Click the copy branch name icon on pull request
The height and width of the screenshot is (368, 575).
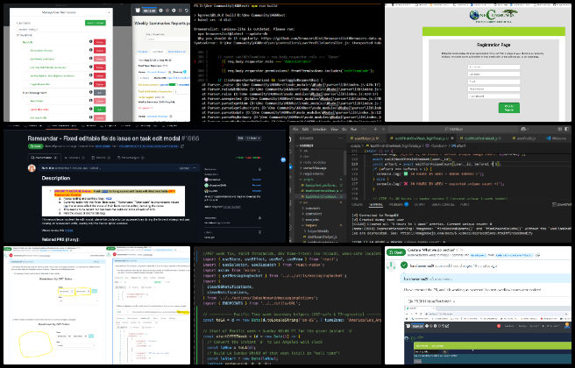pos(182,146)
